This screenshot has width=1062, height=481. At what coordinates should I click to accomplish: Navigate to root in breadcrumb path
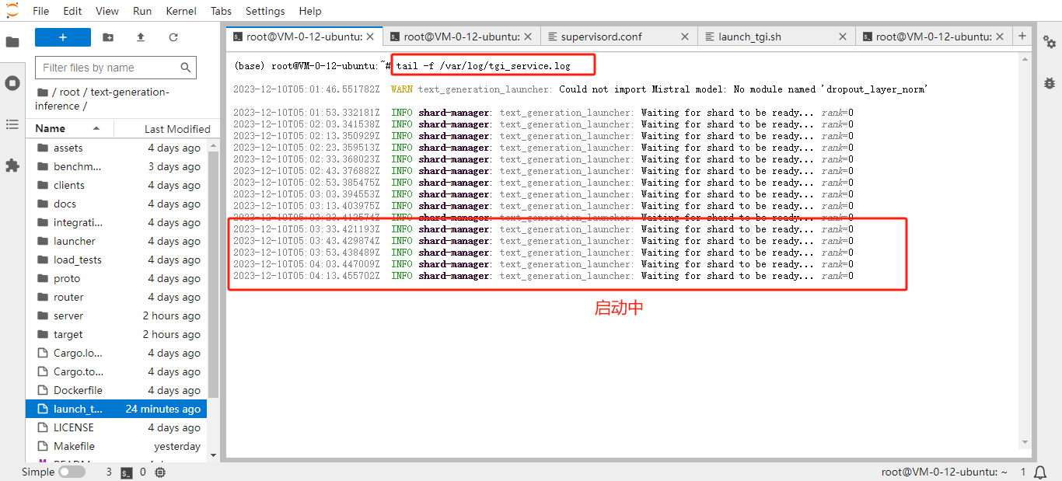pos(70,92)
